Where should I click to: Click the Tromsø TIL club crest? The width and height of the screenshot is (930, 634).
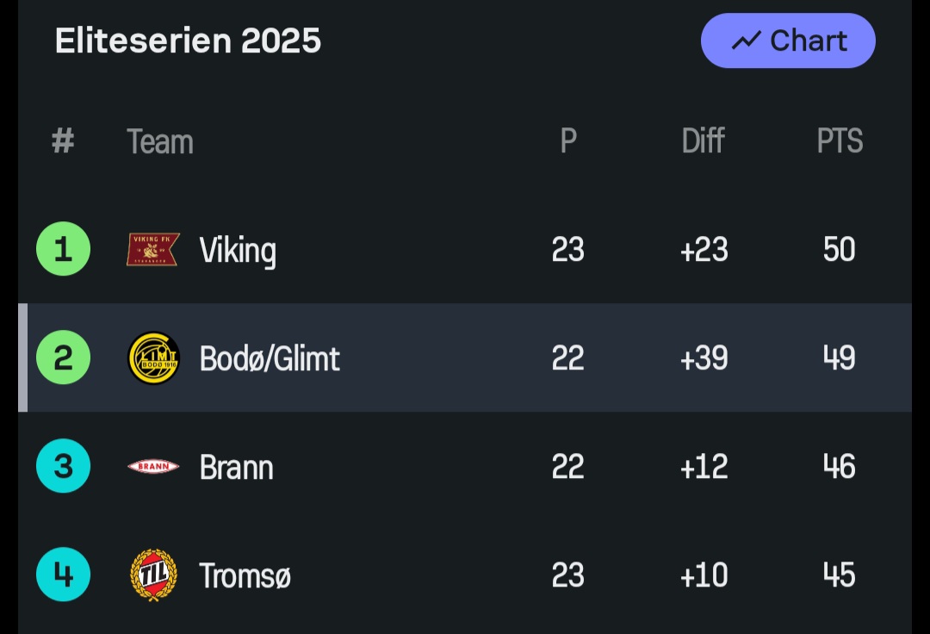tap(153, 575)
